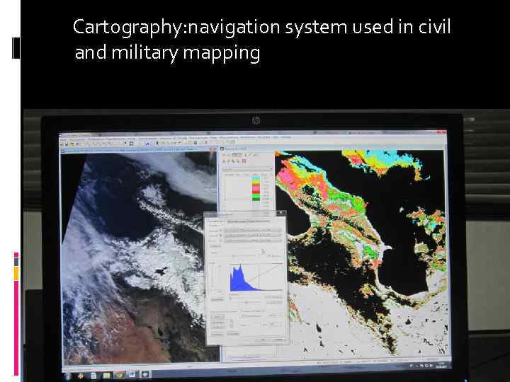This screenshot has width=510, height=382.
Task: Open Microsoft Word from the taskbar
Action: (x=132, y=375)
